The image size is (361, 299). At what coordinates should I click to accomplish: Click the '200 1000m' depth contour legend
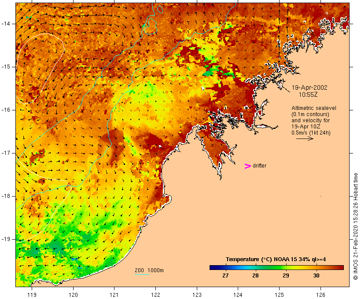click(x=149, y=270)
